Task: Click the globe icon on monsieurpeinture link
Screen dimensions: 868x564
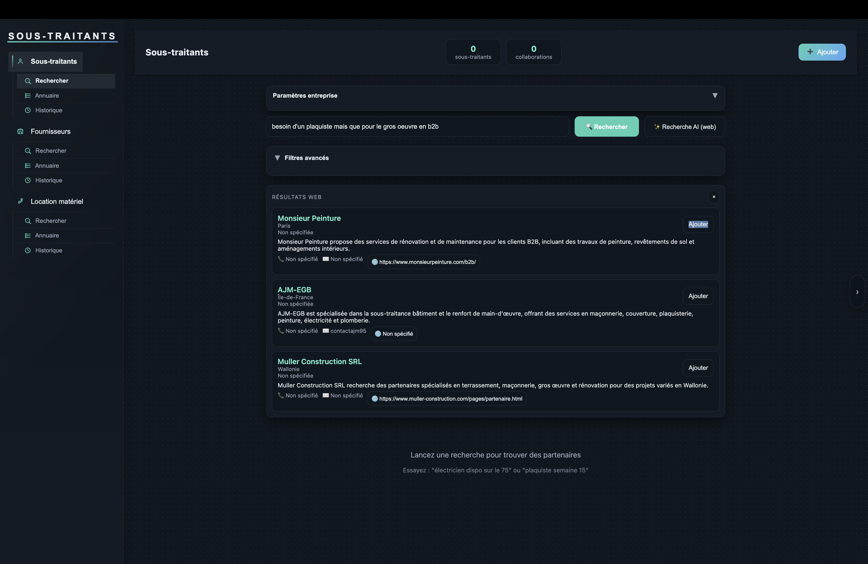Action: pos(375,262)
